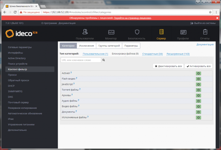Bookmark this page with the star icon
The height and width of the screenshot is (150, 221).
coord(210,12)
